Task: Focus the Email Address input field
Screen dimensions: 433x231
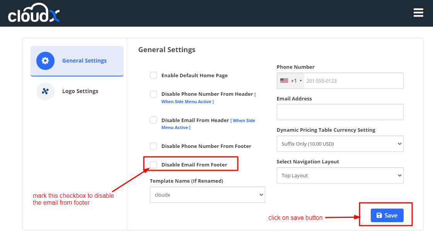Action: (340, 112)
